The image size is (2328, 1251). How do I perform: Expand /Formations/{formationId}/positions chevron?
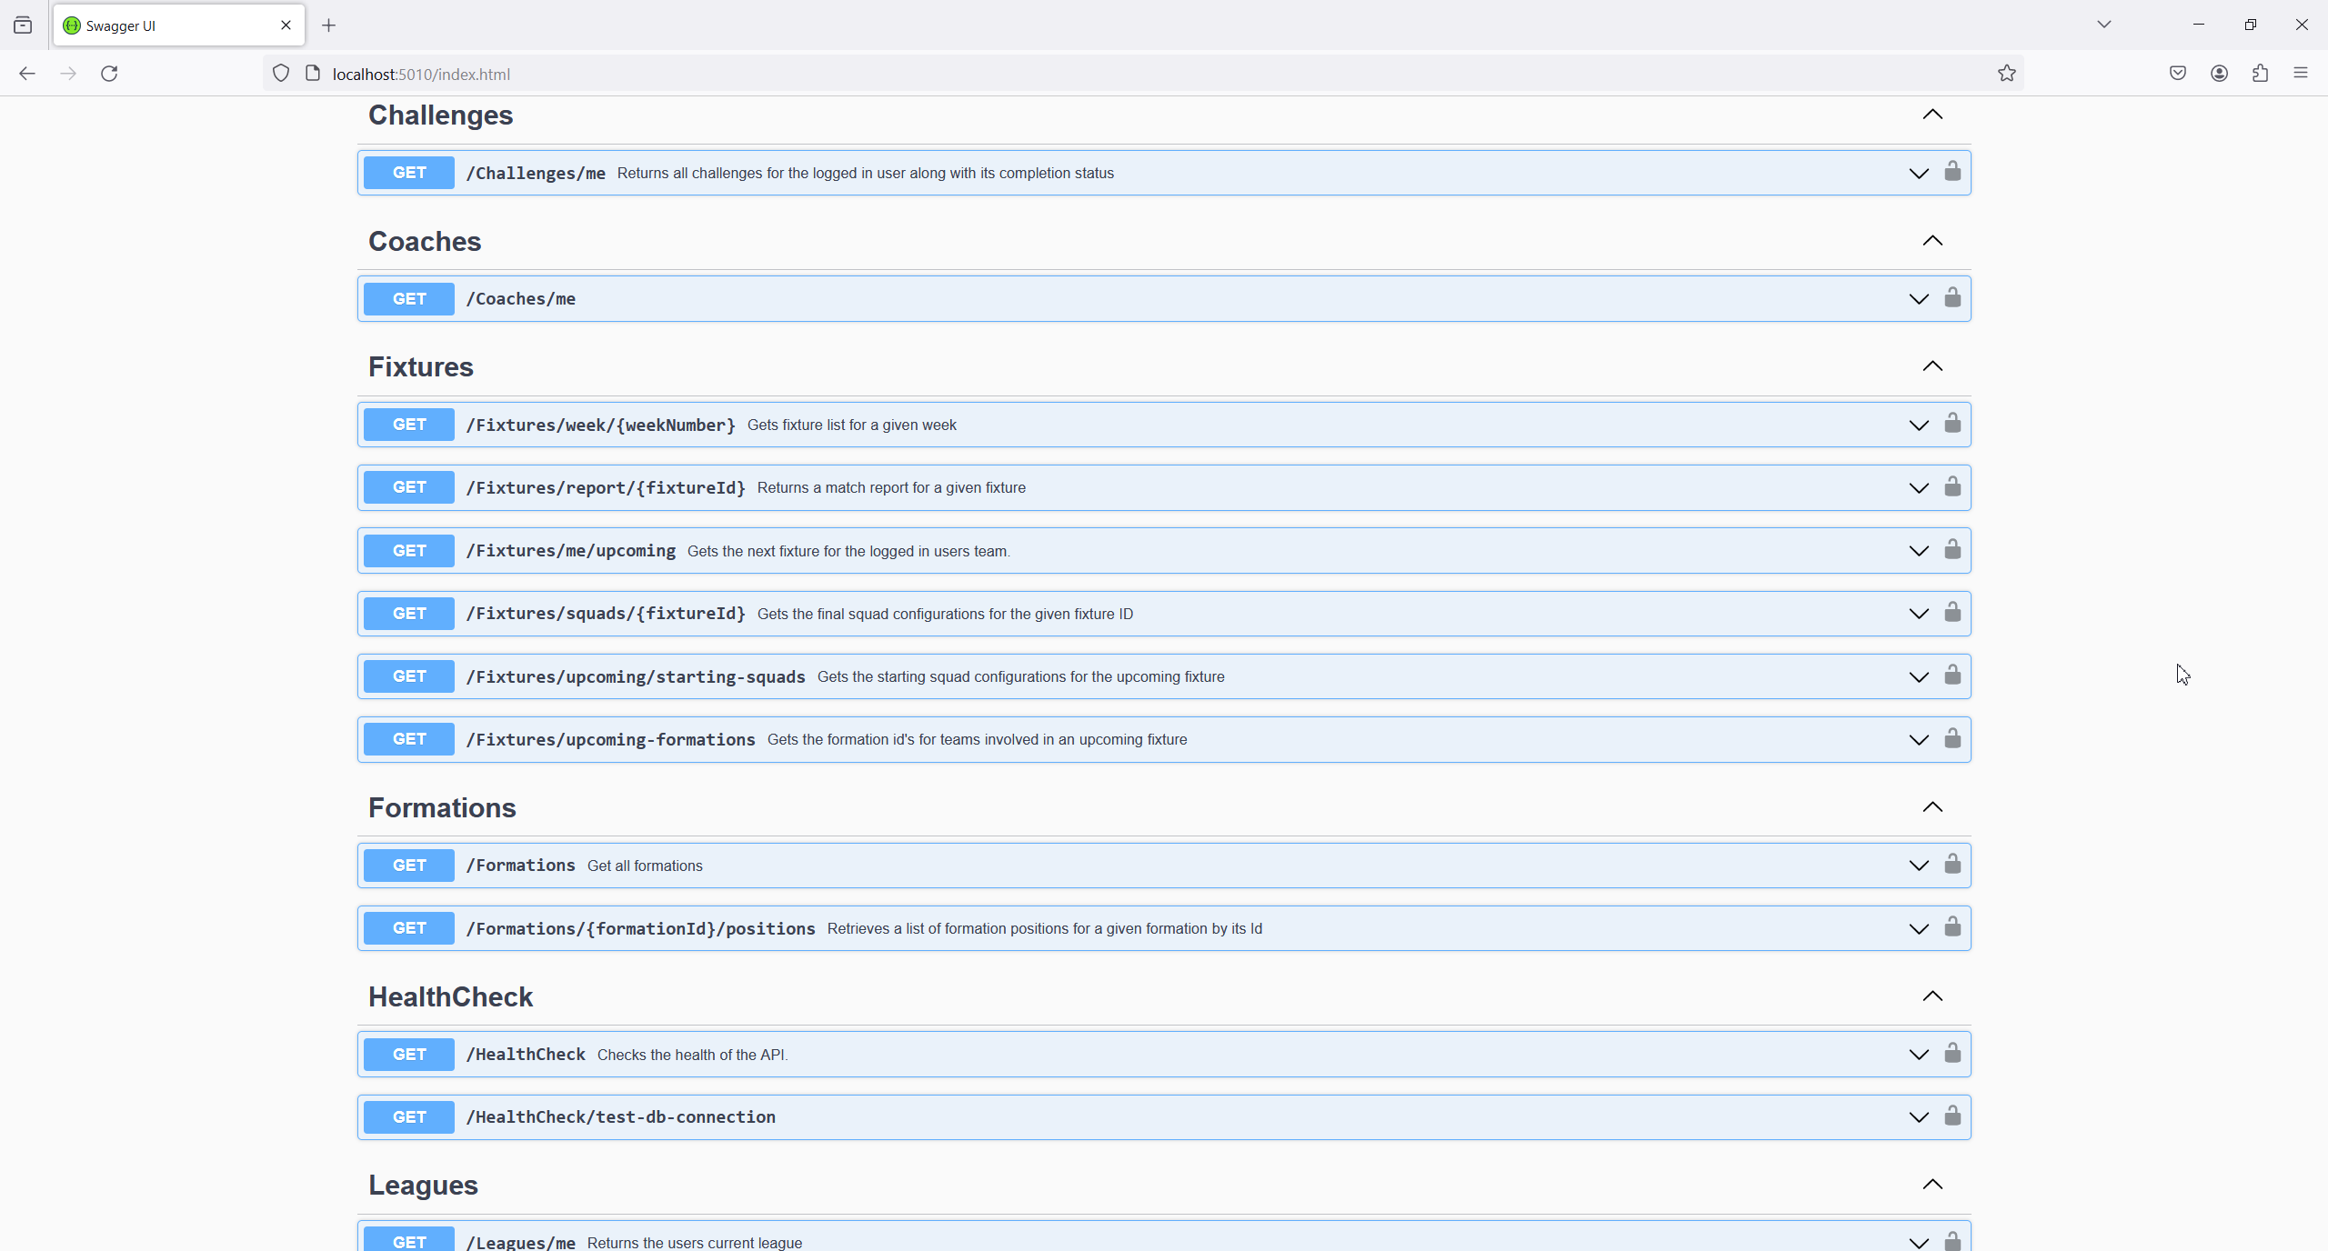1919,929
